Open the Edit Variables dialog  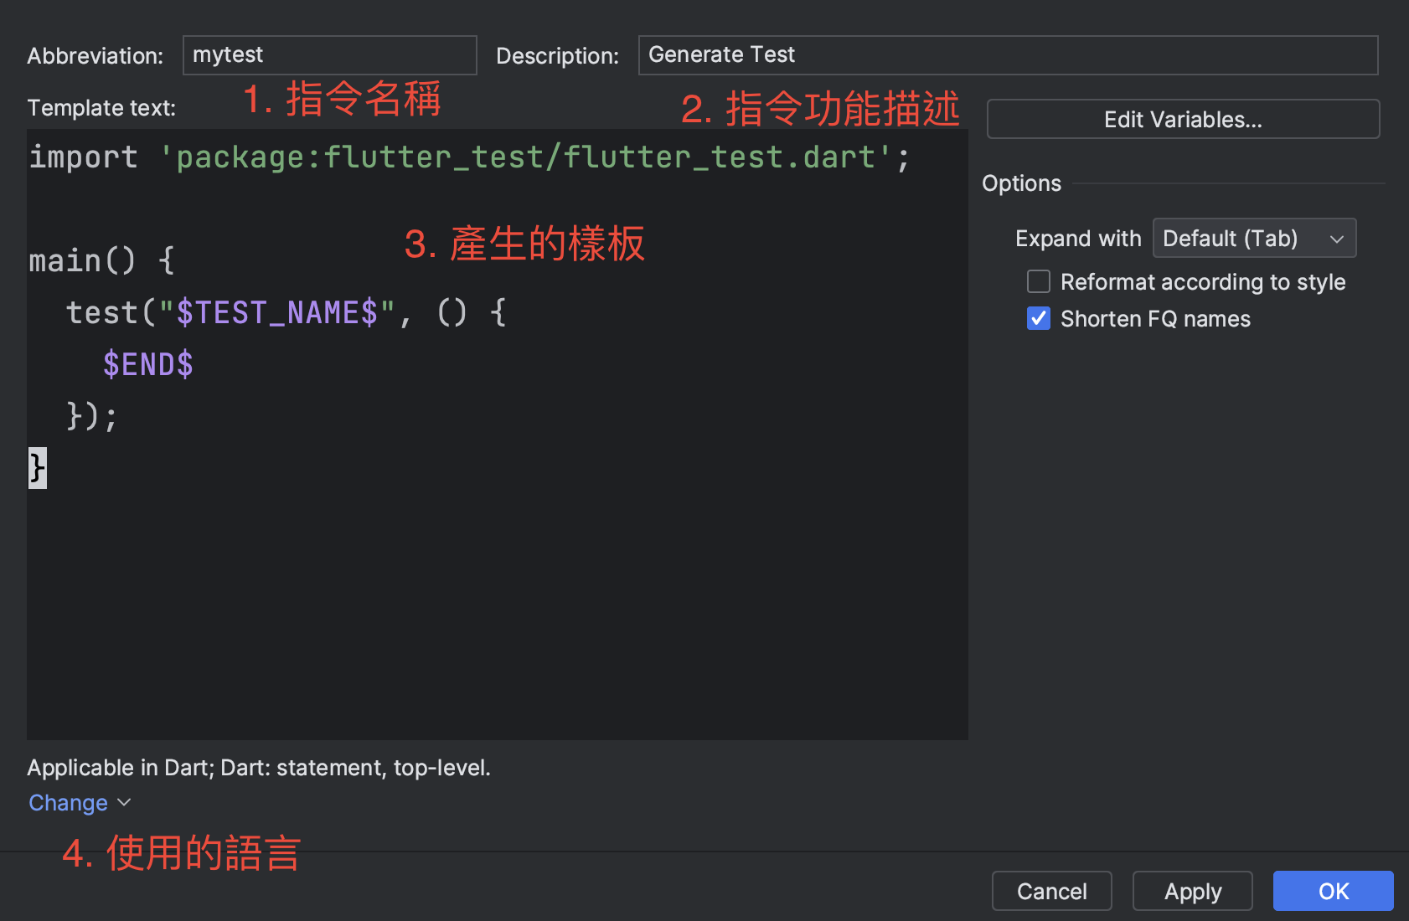pos(1182,120)
